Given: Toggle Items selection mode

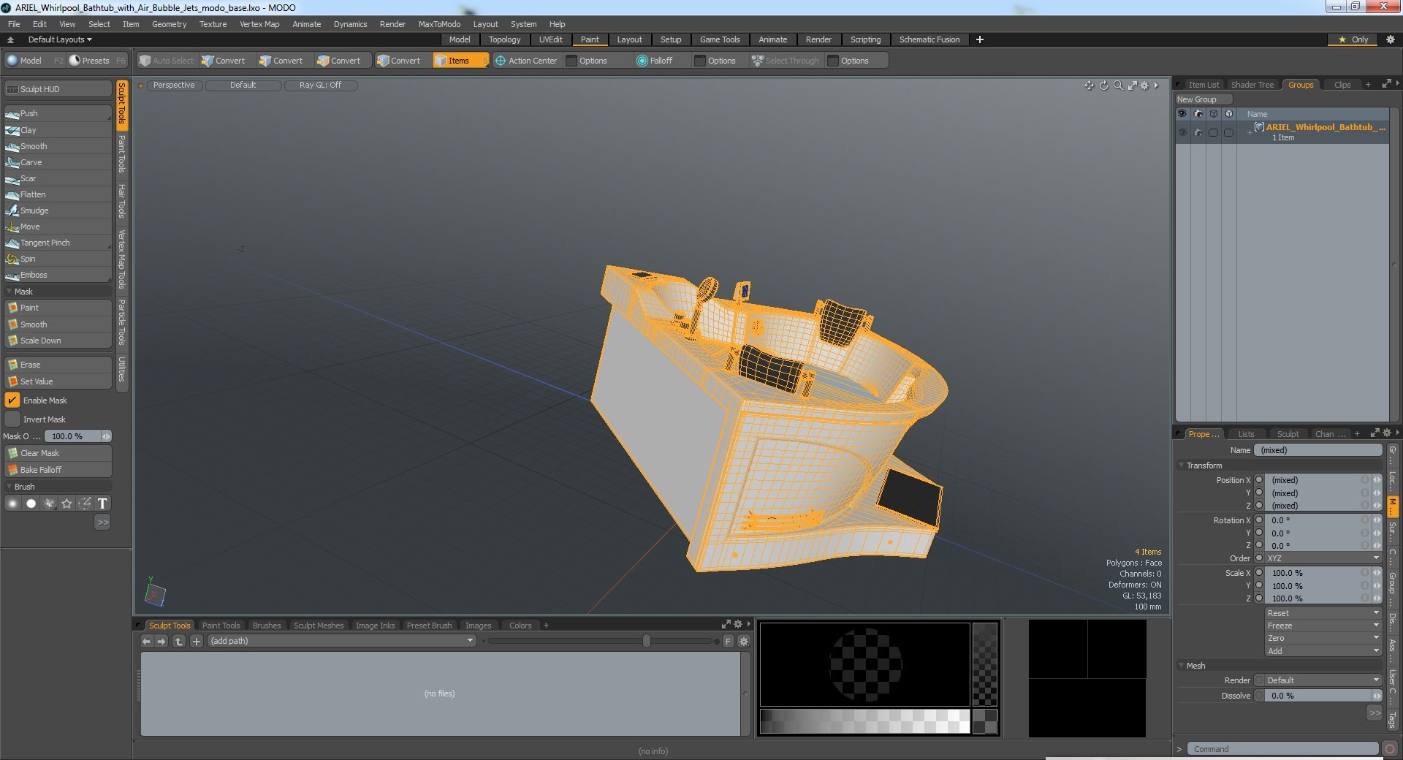Looking at the screenshot, I should [460, 61].
